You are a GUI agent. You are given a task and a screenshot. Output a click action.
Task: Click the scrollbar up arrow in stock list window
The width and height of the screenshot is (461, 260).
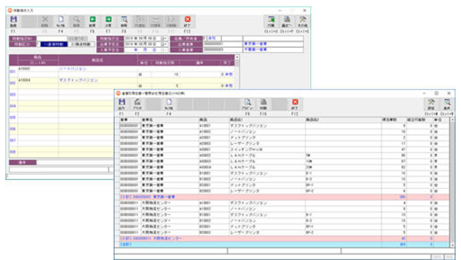click(452, 120)
